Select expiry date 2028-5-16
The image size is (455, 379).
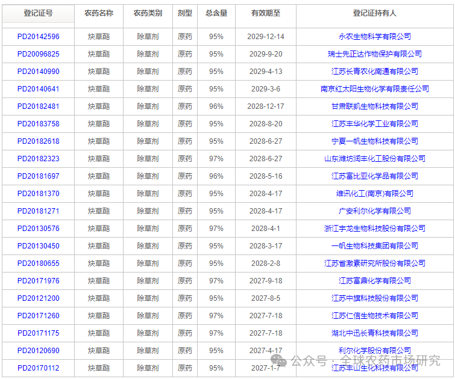point(266,176)
